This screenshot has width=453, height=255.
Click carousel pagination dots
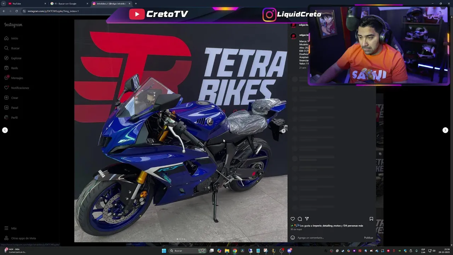[x=181, y=239]
